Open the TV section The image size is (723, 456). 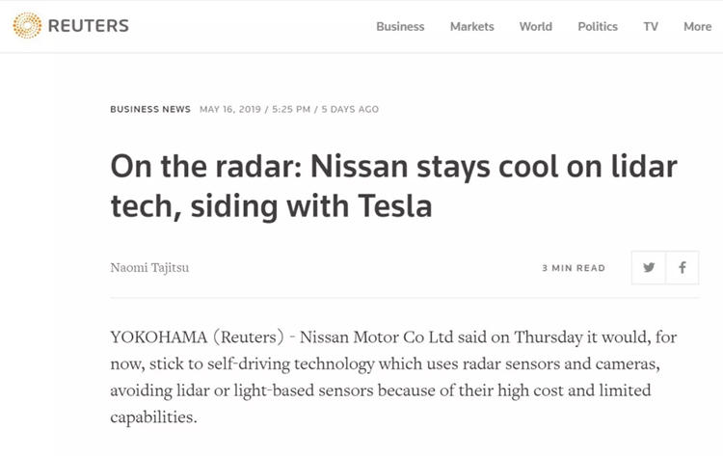tap(651, 27)
